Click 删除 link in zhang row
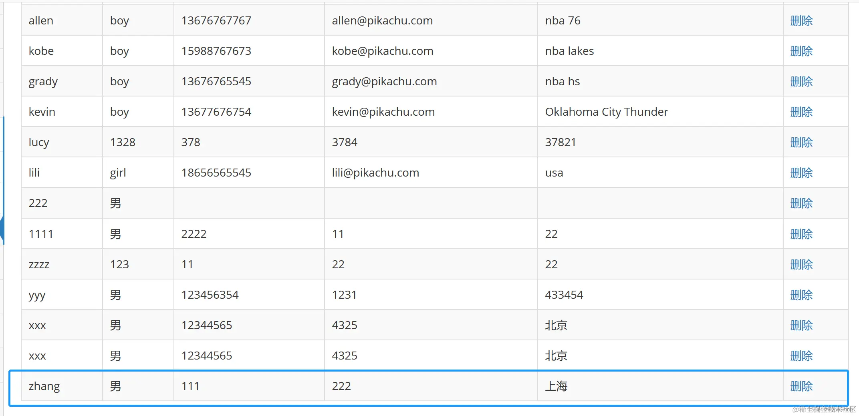This screenshot has width=859, height=416. tap(801, 386)
